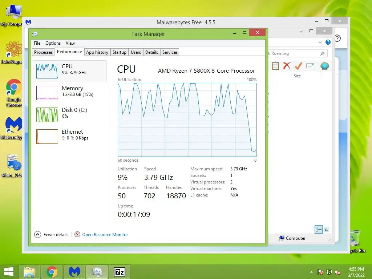Open the Windows Start button
The height and width of the screenshot is (279, 372).
[x=9, y=272]
